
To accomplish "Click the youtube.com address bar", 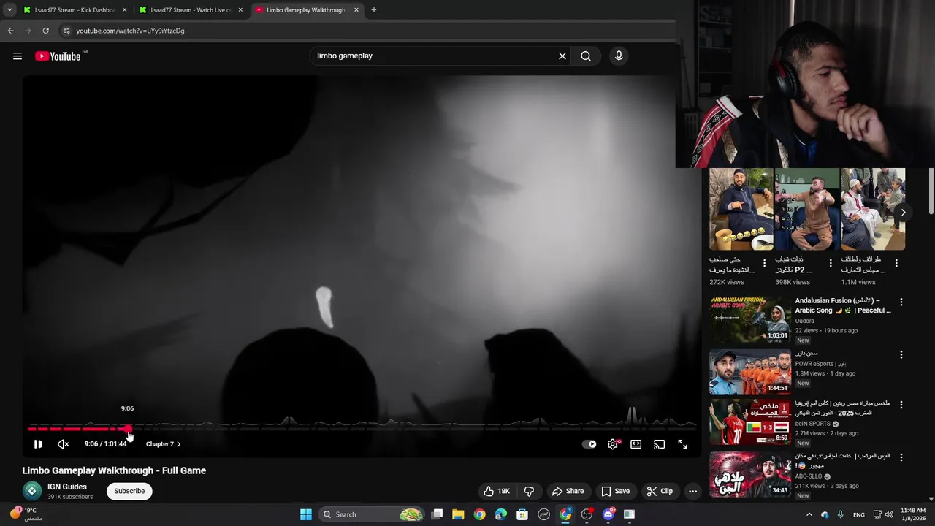I will point(365,31).
